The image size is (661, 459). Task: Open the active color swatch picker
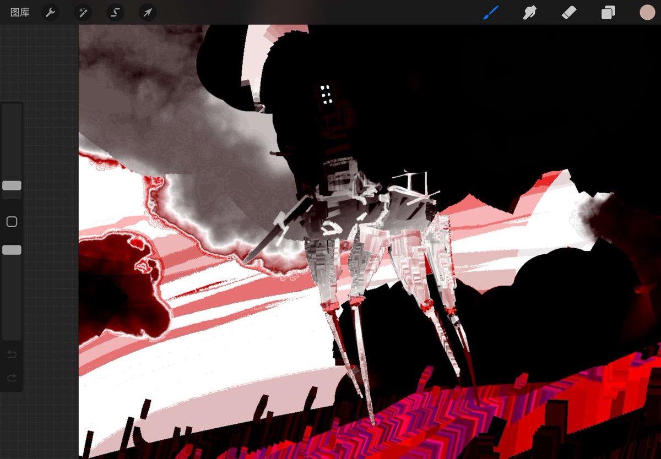click(647, 12)
